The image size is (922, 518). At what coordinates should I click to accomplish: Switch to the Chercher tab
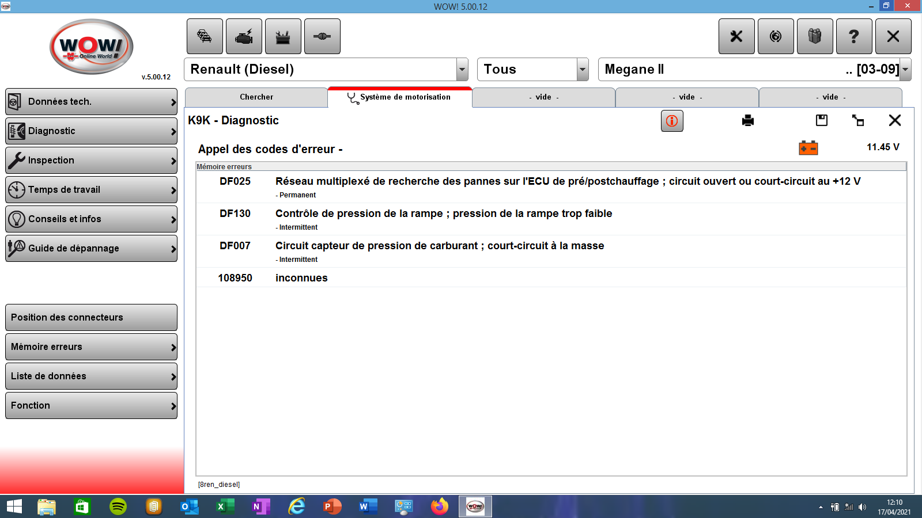(256, 97)
